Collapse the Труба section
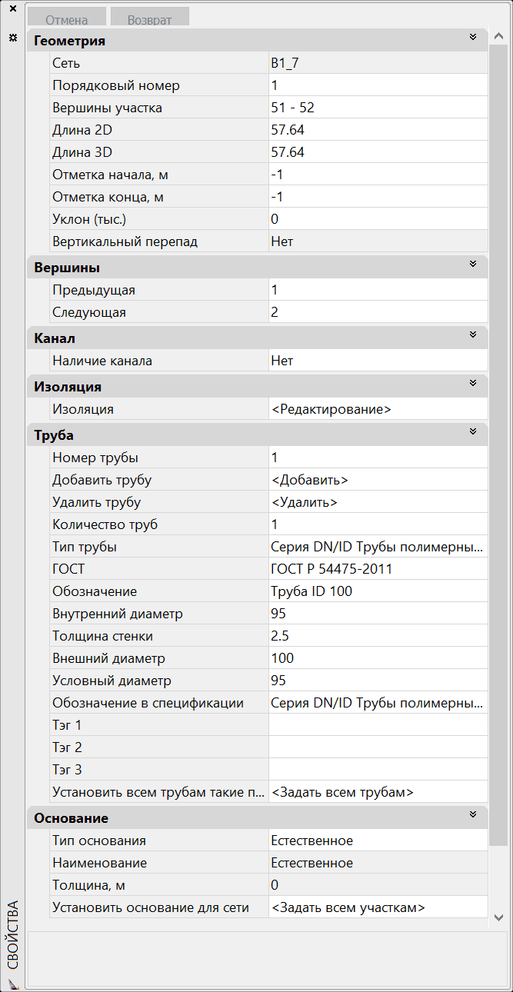513x992 pixels. click(x=474, y=432)
